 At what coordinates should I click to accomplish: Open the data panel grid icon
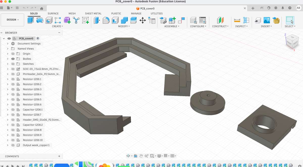click(x=2, y=8)
